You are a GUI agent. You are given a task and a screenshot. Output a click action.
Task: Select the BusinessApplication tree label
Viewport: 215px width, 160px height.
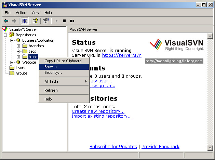tap(38, 40)
